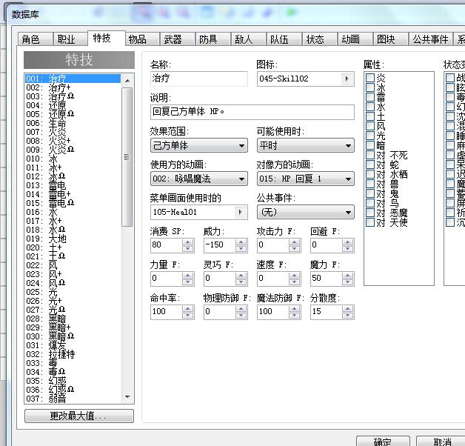
Task: Increase 魔法防御 F value with up arrow
Action: coord(294,309)
